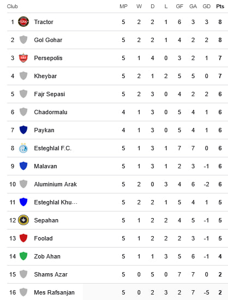Click the Paykan navy shield icon

(23, 130)
